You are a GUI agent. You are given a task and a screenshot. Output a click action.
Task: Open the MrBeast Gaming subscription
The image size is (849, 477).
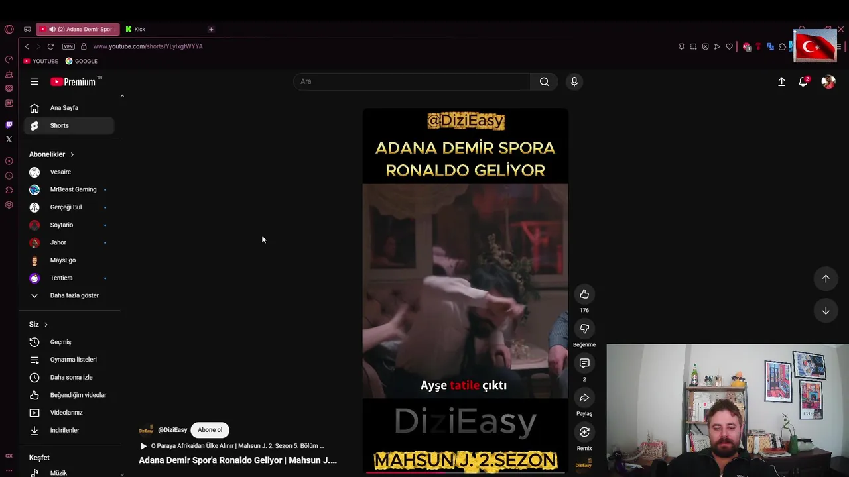tap(68, 189)
